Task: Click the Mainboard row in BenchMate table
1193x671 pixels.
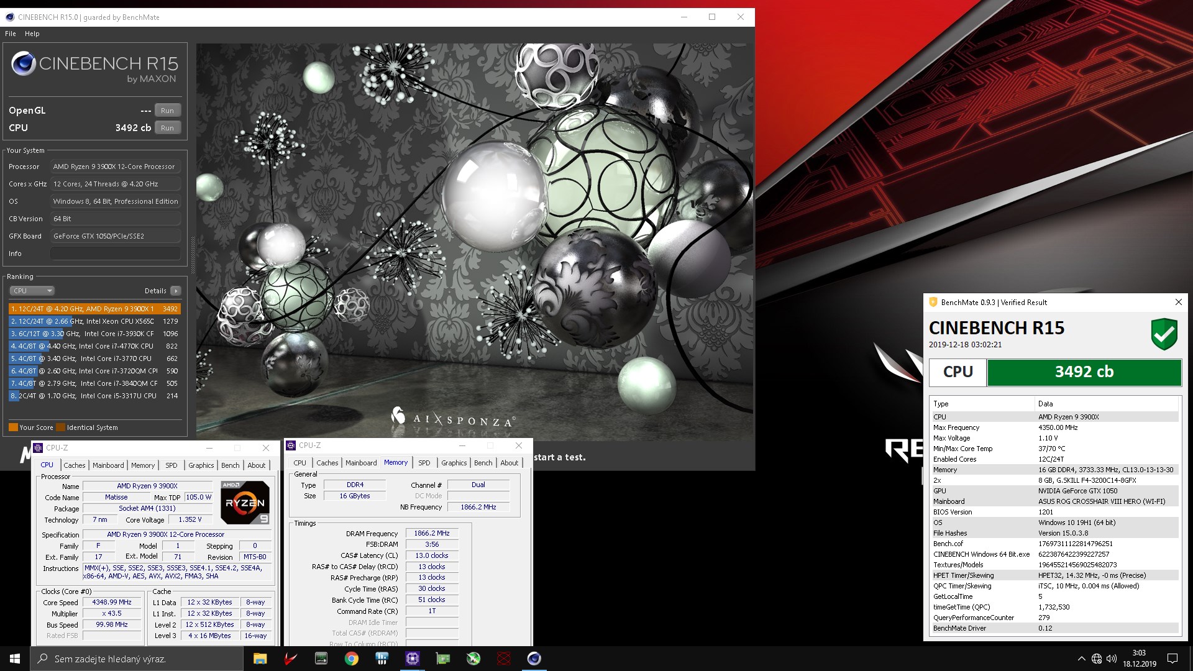Action: [x=1054, y=501]
